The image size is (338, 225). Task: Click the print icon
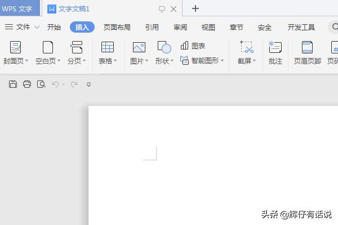(27, 84)
